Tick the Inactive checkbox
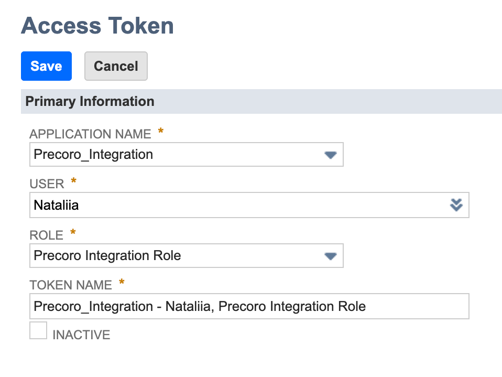Viewport: 502px width, 377px height. point(38,330)
